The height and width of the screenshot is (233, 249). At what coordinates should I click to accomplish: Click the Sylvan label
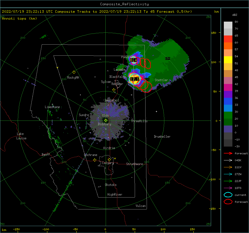click(x=106, y=82)
